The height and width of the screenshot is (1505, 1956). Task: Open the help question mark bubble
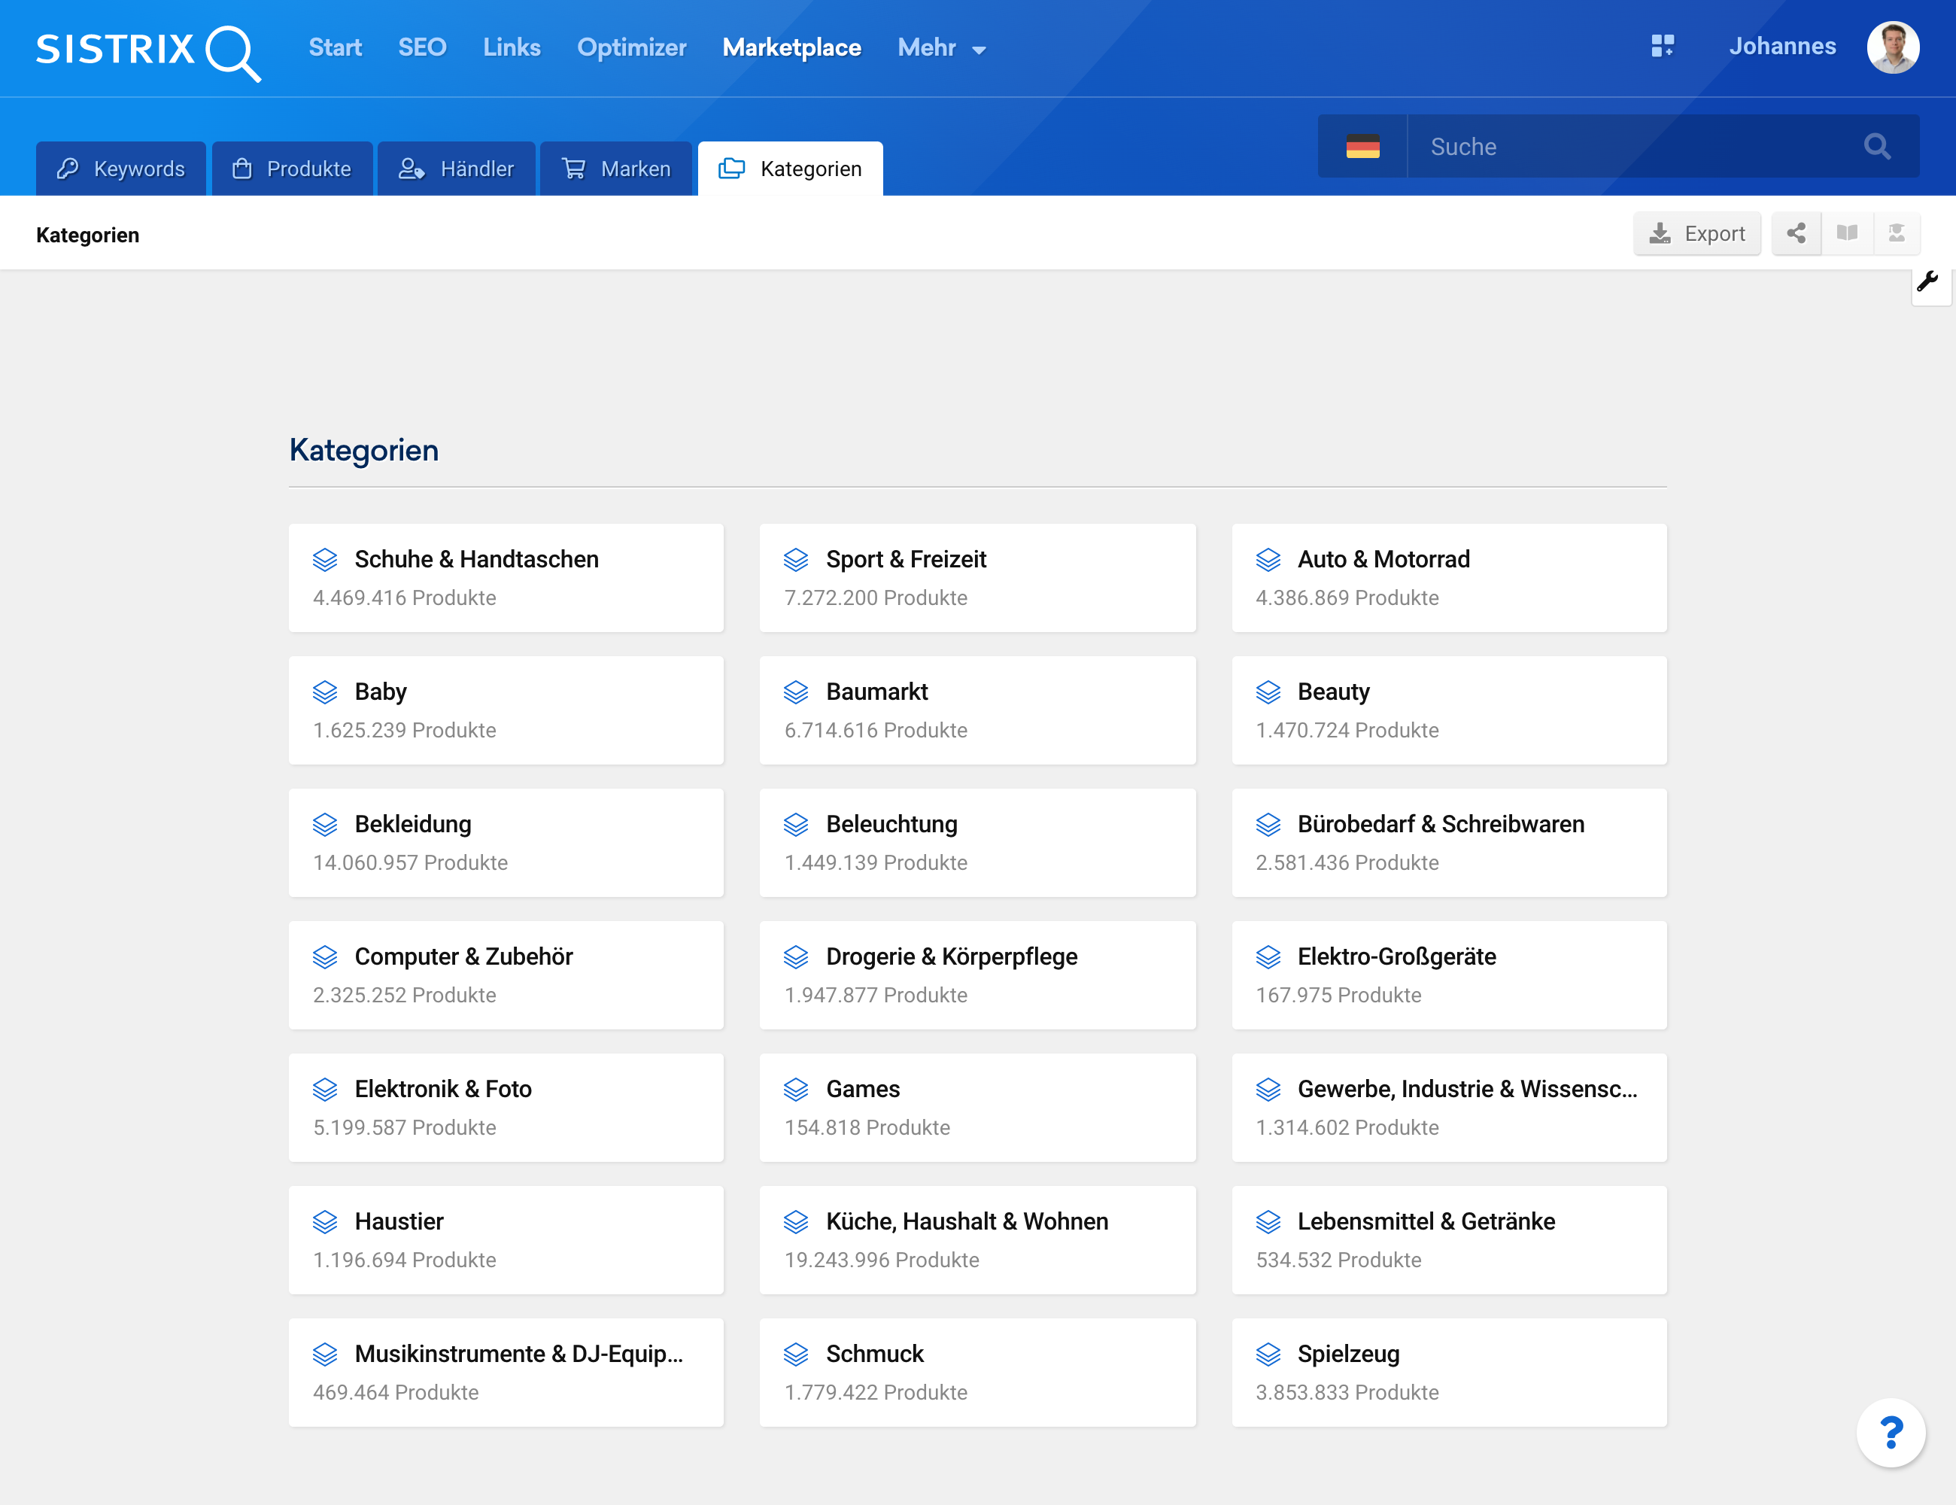click(1891, 1433)
